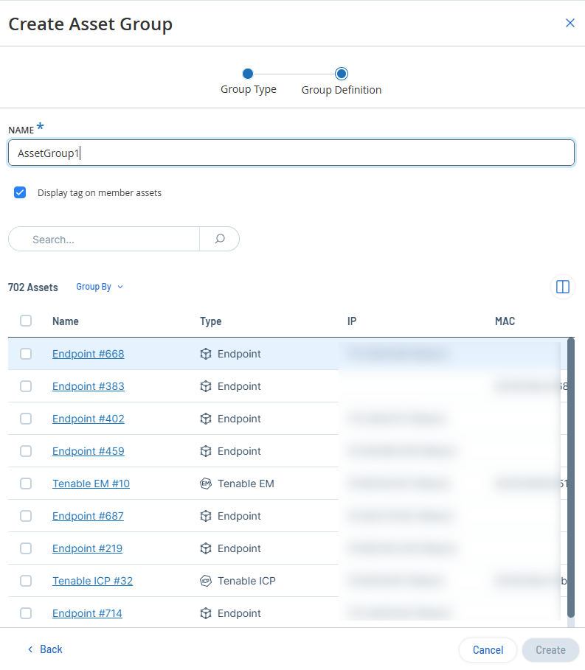The height and width of the screenshot is (670, 585).
Task: Check the select-all assets header checkbox
Action: tap(26, 321)
